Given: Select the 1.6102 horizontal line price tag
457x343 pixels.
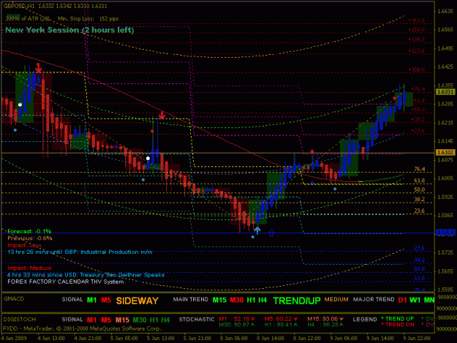Looking at the screenshot, I should click(445, 152).
